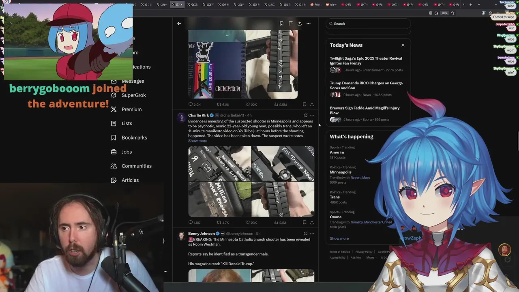View analytics of the 2.1M views post
Viewport: 519px width, 292px height.
(x=280, y=223)
